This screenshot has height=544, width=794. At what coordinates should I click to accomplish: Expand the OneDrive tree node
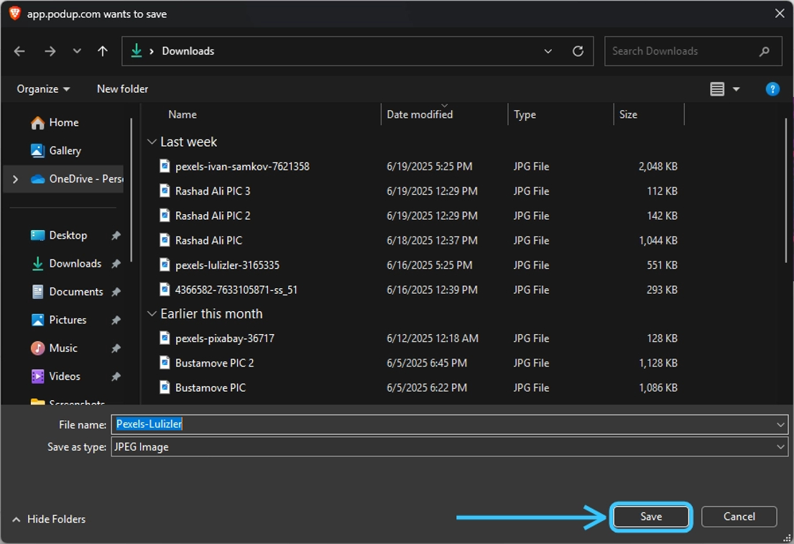[15, 179]
